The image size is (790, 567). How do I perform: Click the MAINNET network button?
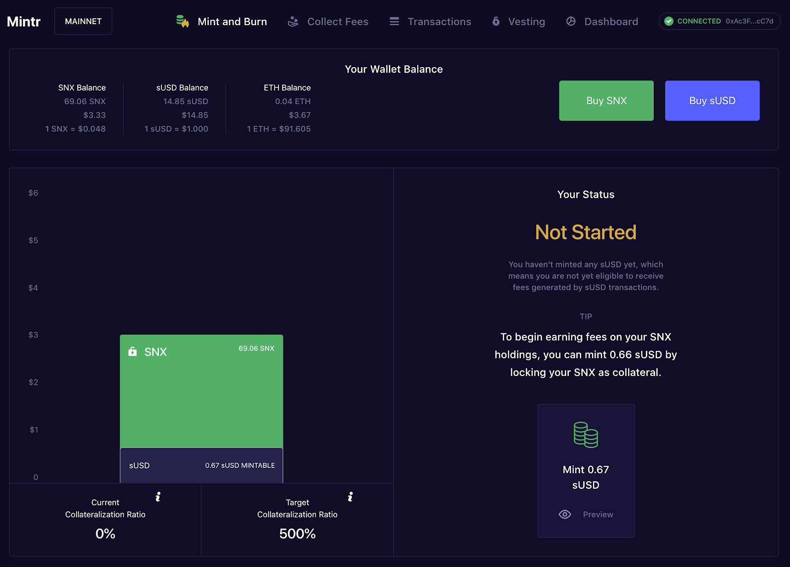click(x=83, y=21)
